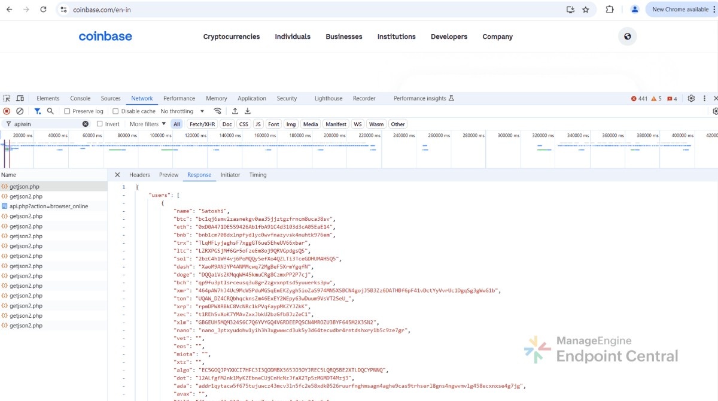This screenshot has width=718, height=401.
Task: Check the Disable cache option
Action: coord(115,111)
